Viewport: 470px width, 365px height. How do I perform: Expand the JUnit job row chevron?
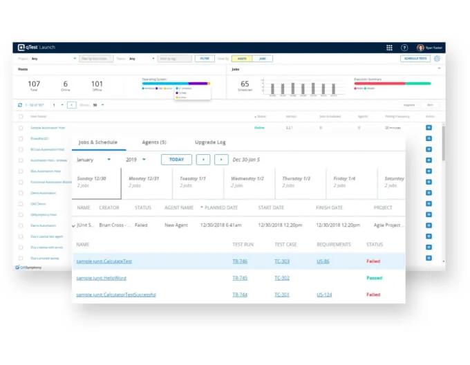click(74, 225)
